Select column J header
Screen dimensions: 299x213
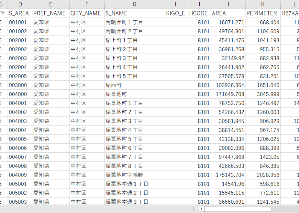(228, 4)
